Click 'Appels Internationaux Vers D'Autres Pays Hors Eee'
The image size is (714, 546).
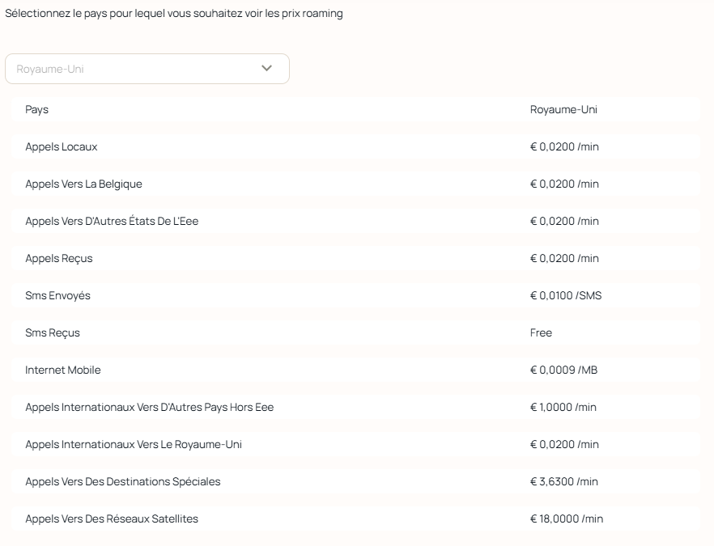(x=150, y=408)
